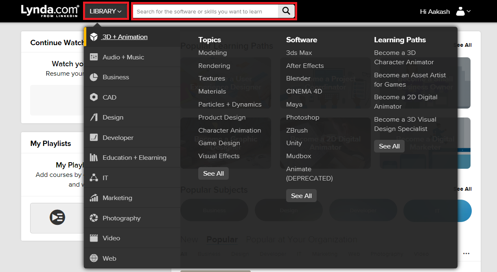Click the Developer code icon
Screen dimensions: 497x272
[x=94, y=137]
